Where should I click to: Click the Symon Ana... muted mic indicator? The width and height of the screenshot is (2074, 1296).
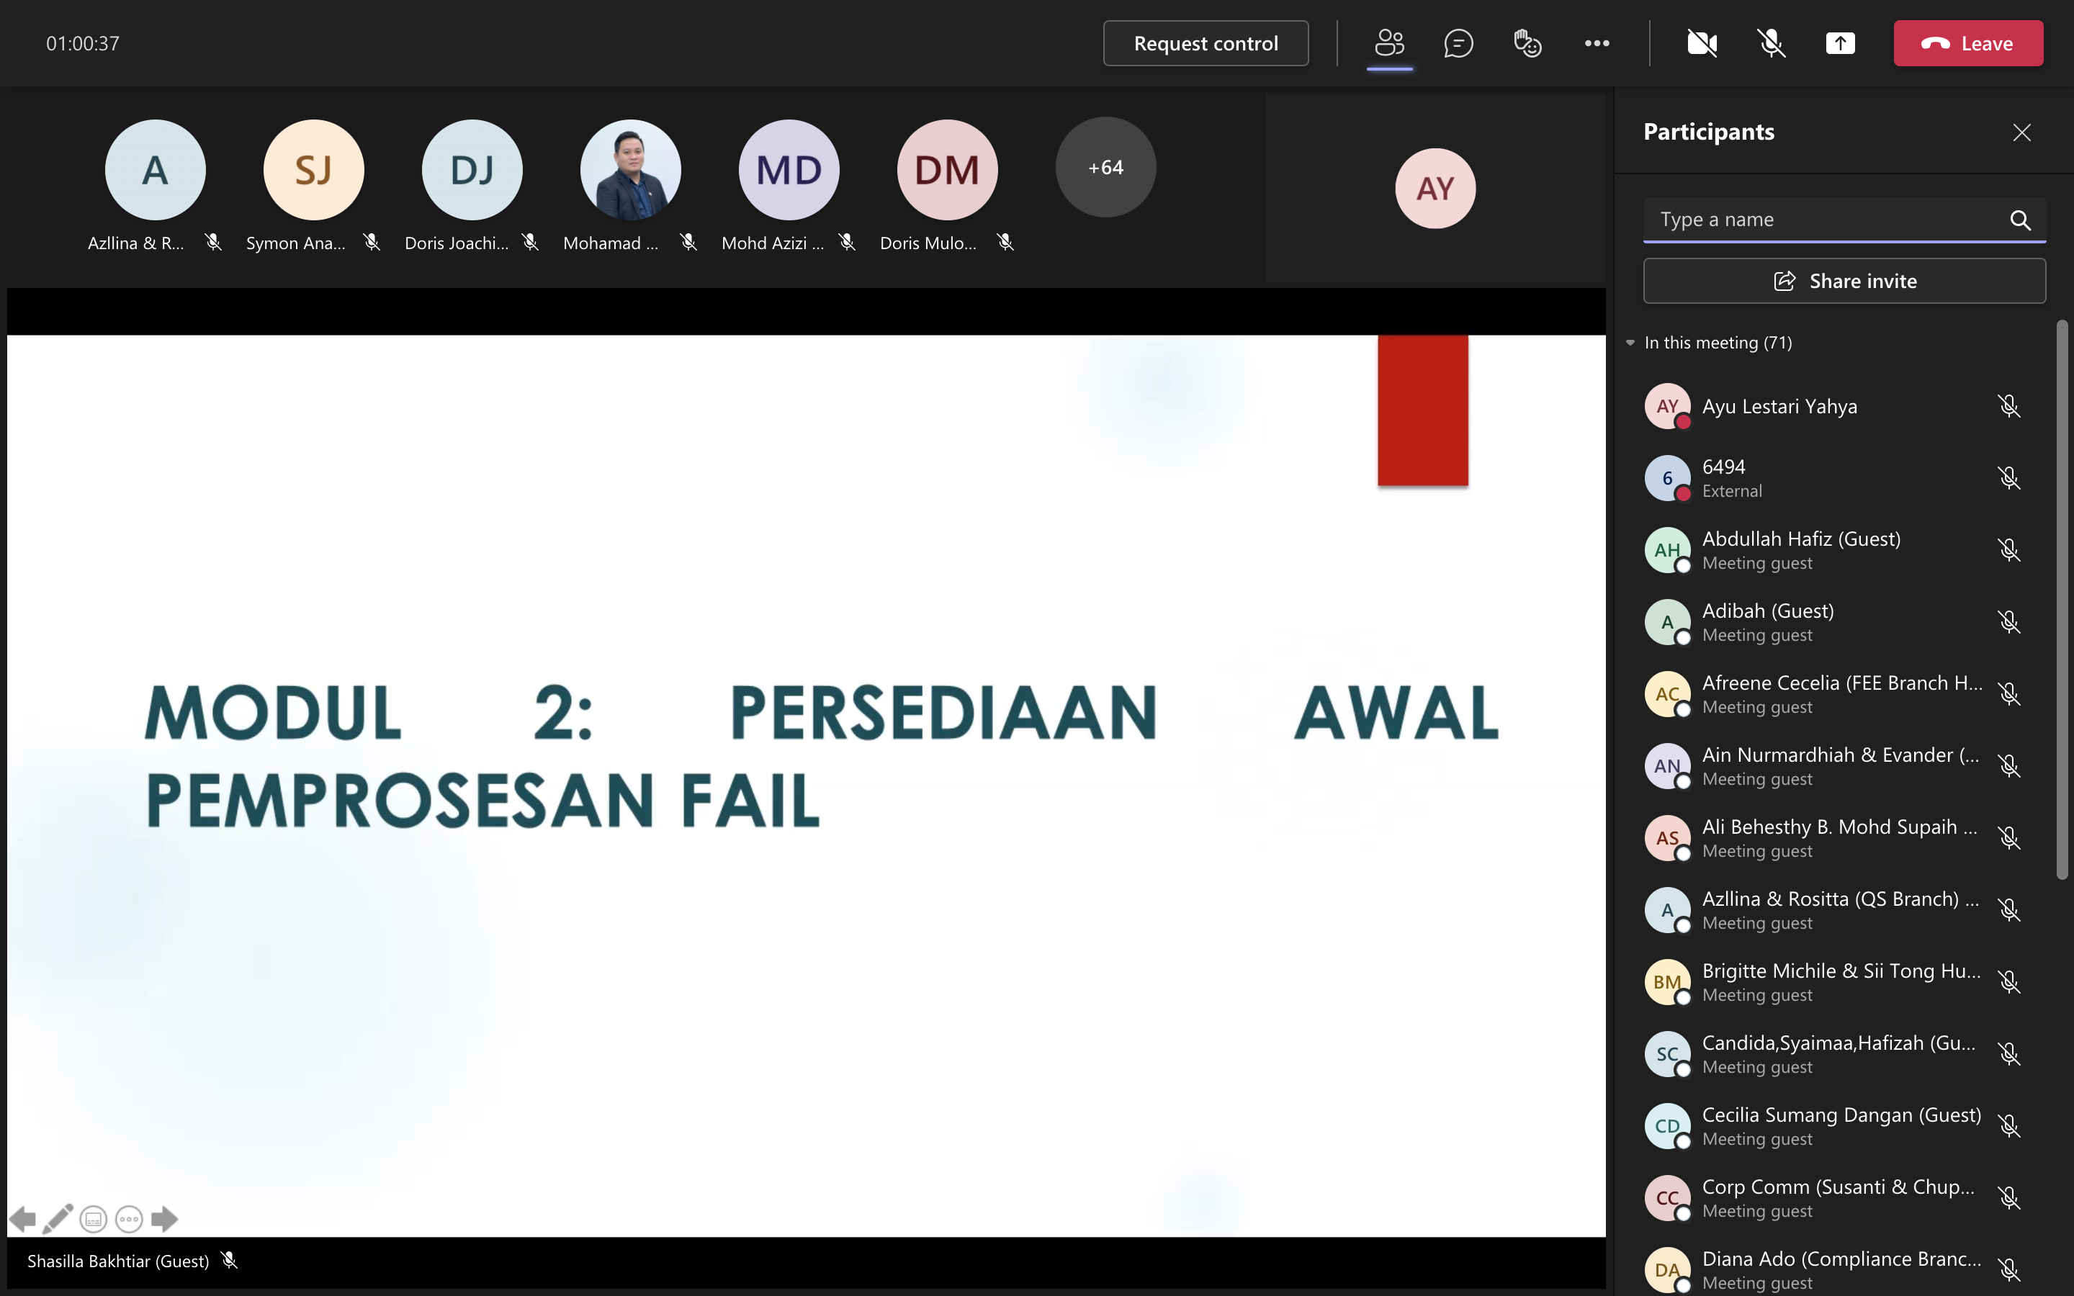(x=372, y=243)
